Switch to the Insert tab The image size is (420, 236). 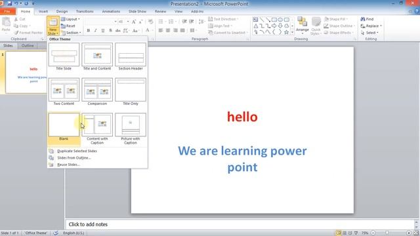(43, 12)
